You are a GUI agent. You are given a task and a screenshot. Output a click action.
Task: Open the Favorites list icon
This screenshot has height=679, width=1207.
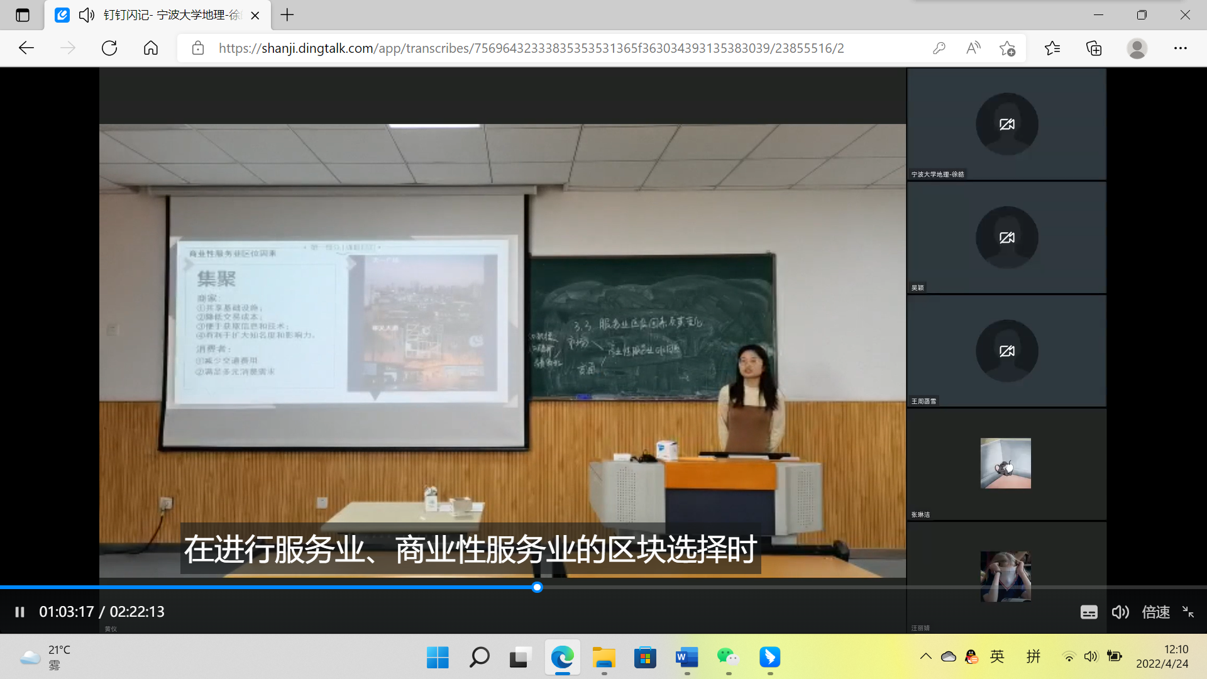[1052, 48]
